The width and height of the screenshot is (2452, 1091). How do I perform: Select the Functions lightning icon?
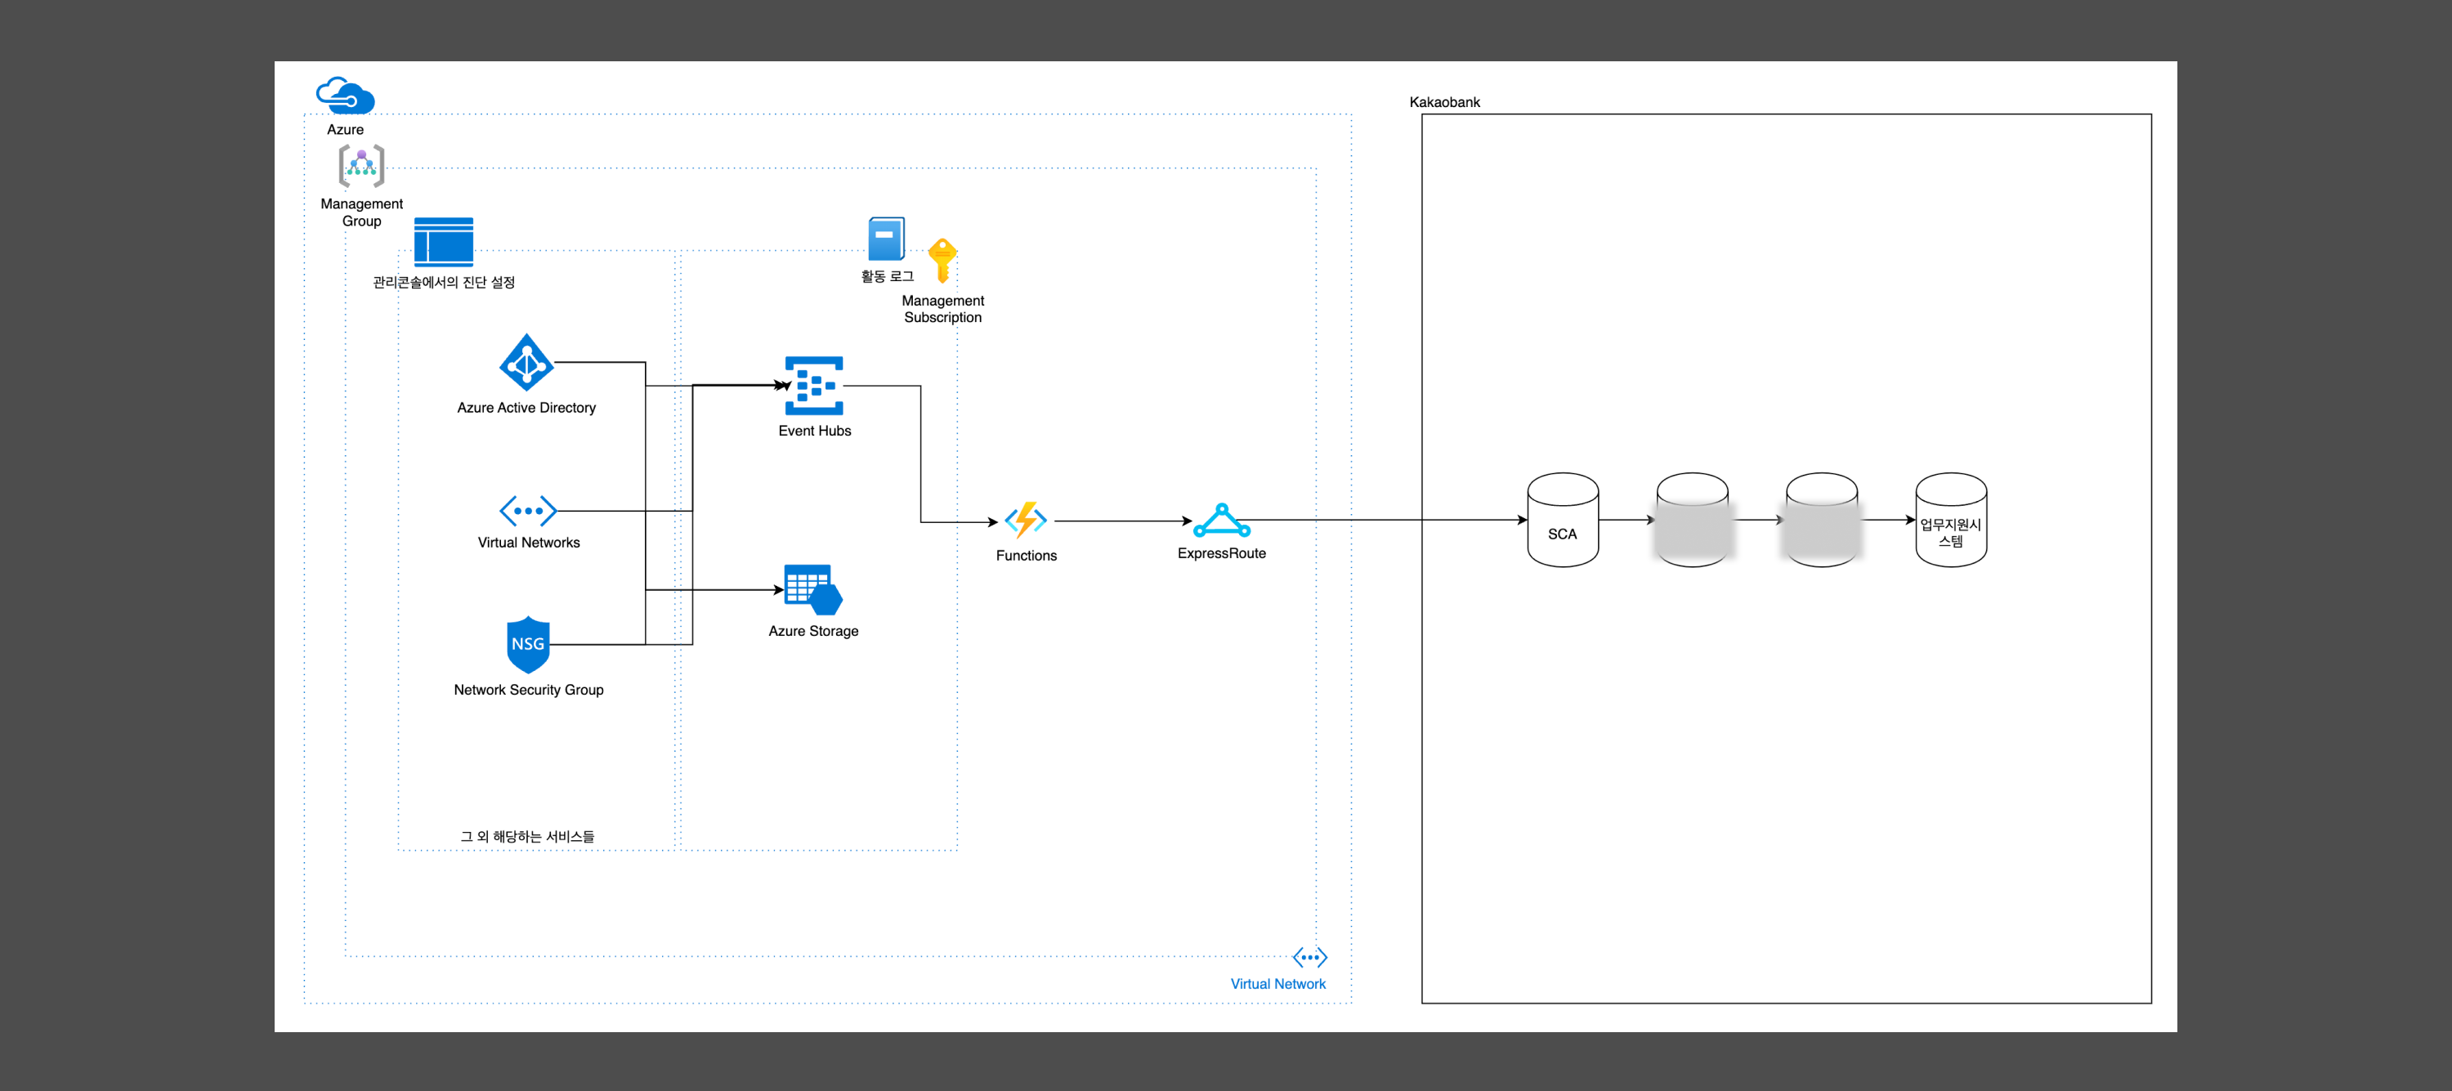[1026, 520]
